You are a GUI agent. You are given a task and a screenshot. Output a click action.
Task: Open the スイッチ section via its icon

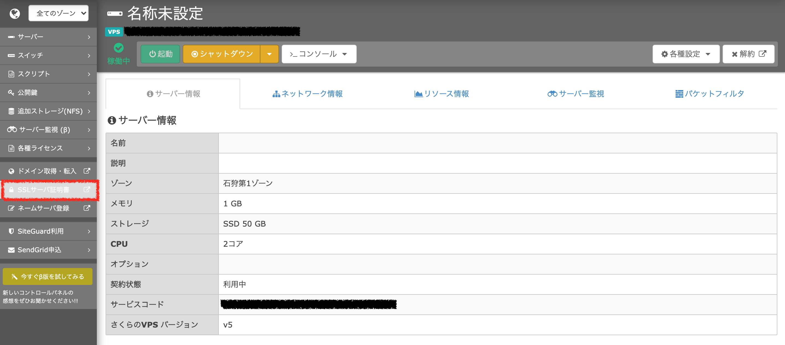pyautogui.click(x=11, y=55)
